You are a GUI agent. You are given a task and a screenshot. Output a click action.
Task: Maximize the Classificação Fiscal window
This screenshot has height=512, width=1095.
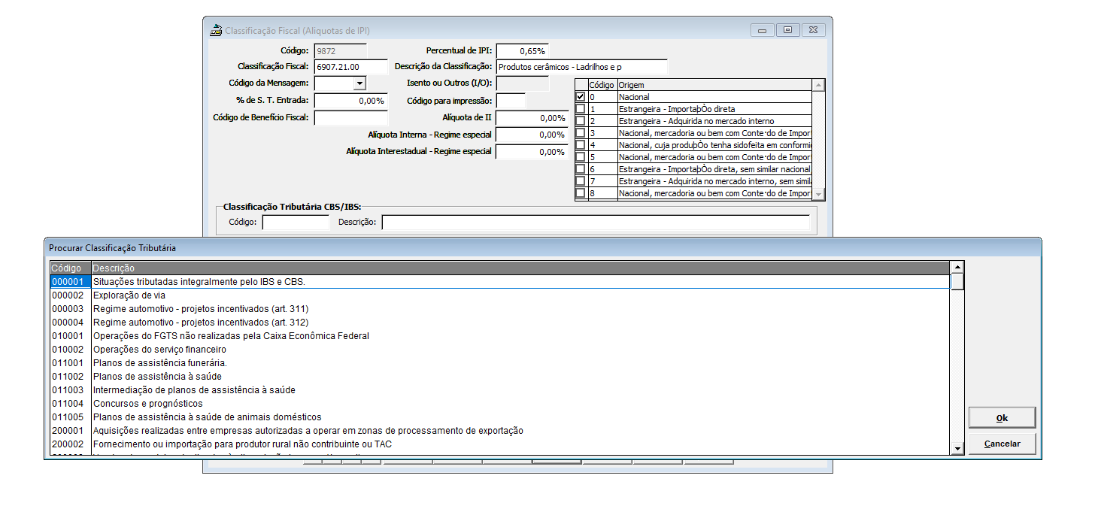(x=787, y=31)
